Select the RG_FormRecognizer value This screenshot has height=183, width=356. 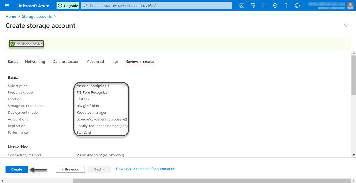click(x=93, y=92)
